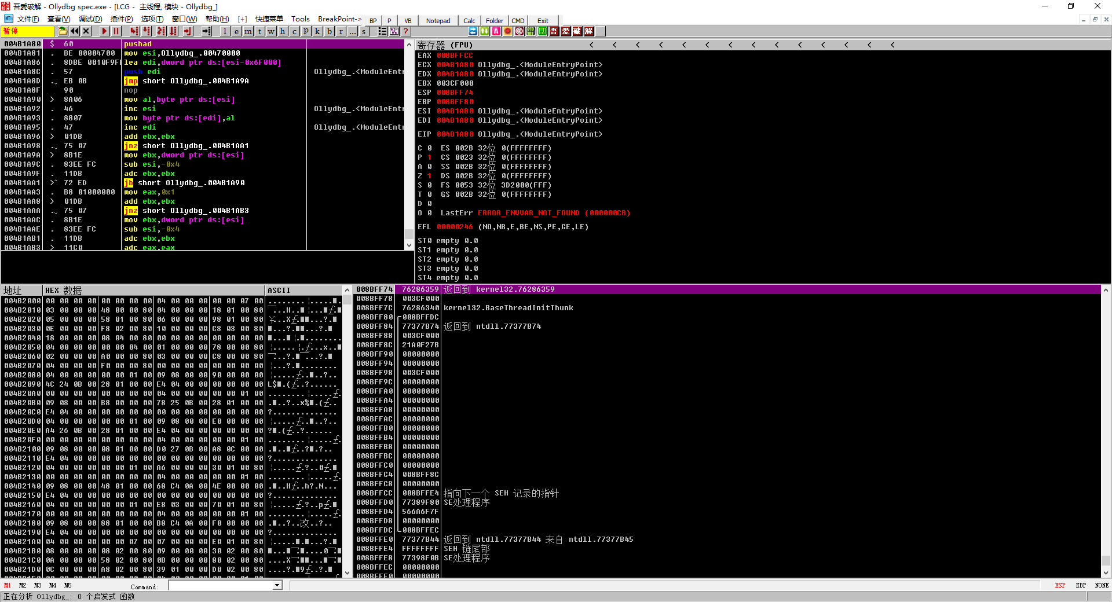The image size is (1112, 602).
Task: Open Breakpoints window with 'b' icon
Action: pyautogui.click(x=330, y=31)
